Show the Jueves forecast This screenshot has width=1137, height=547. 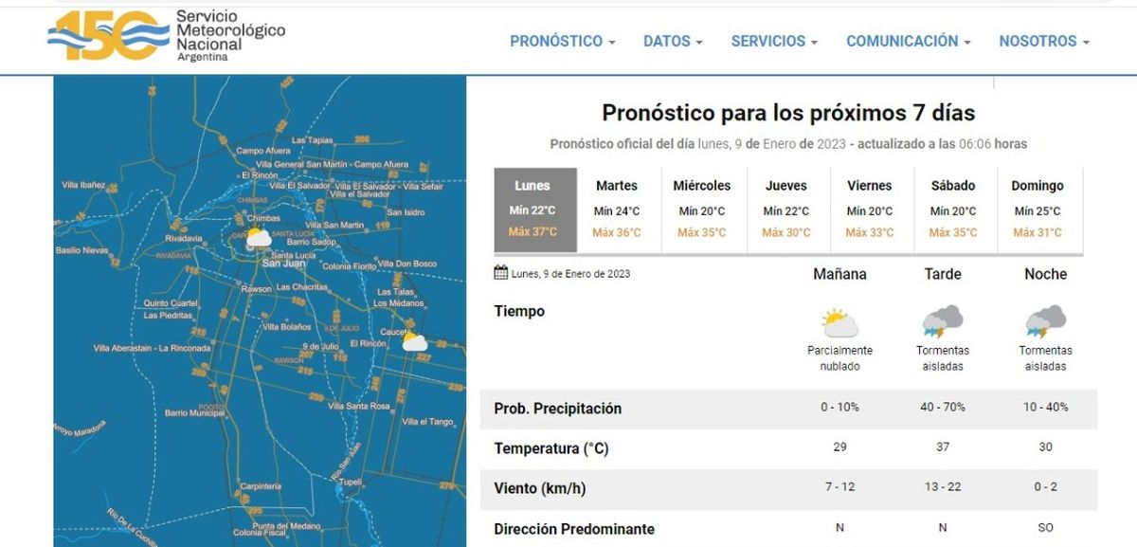coord(785,210)
